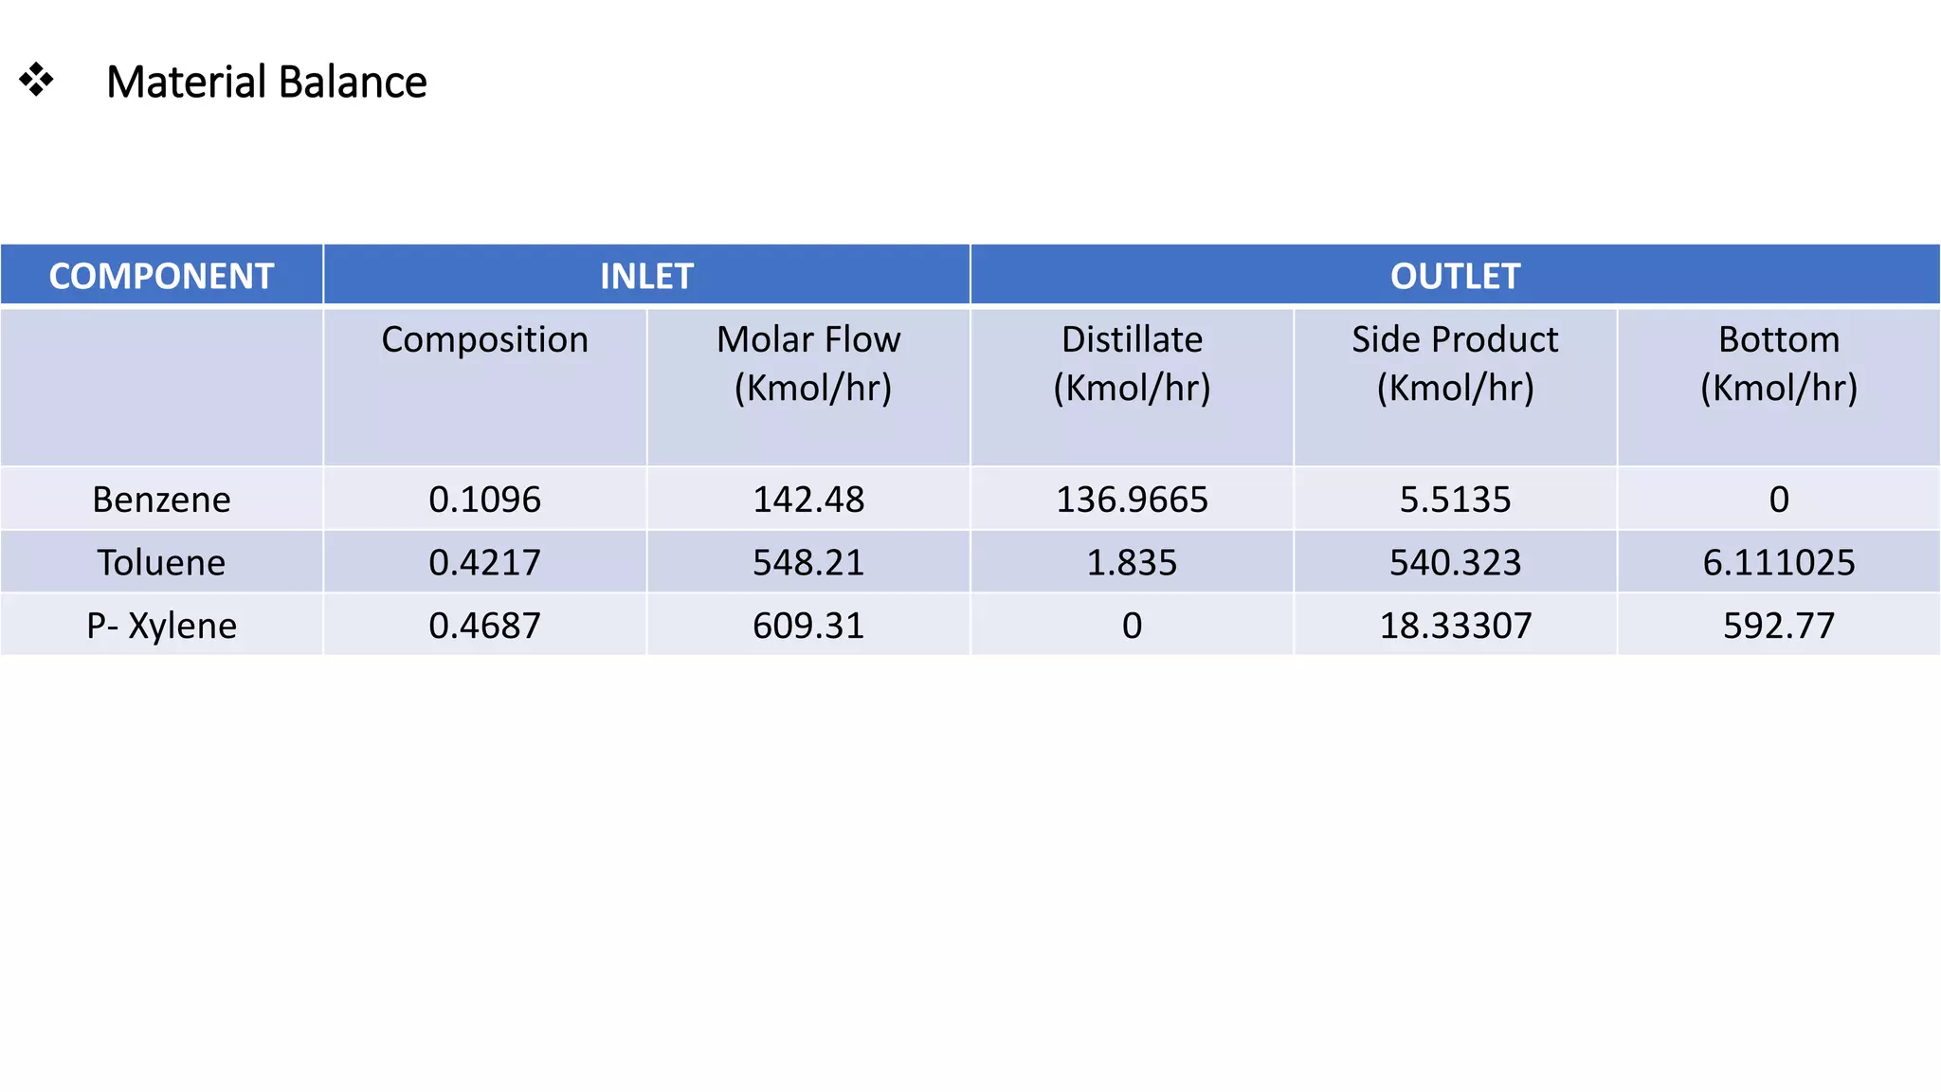
Task: Select the P- Xylene row label
Action: [x=161, y=626]
